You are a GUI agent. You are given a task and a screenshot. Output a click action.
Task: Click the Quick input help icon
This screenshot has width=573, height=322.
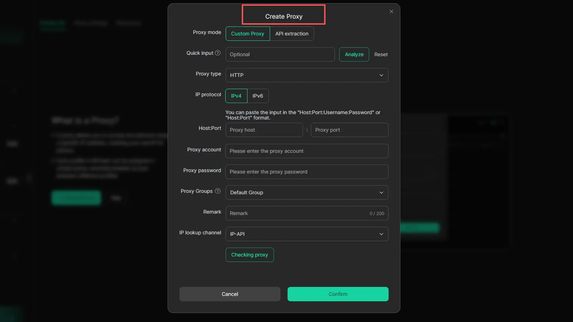pyautogui.click(x=218, y=53)
